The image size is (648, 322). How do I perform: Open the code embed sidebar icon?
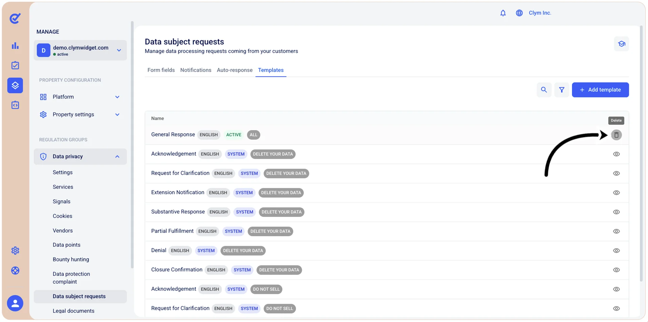[x=15, y=105]
